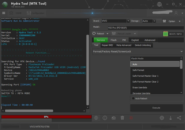Select the Tool sub-tab
Screen dimensions: 185x130
coord(96,45)
